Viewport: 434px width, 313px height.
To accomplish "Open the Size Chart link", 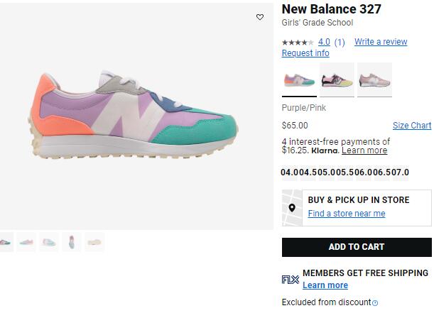I will [412, 126].
